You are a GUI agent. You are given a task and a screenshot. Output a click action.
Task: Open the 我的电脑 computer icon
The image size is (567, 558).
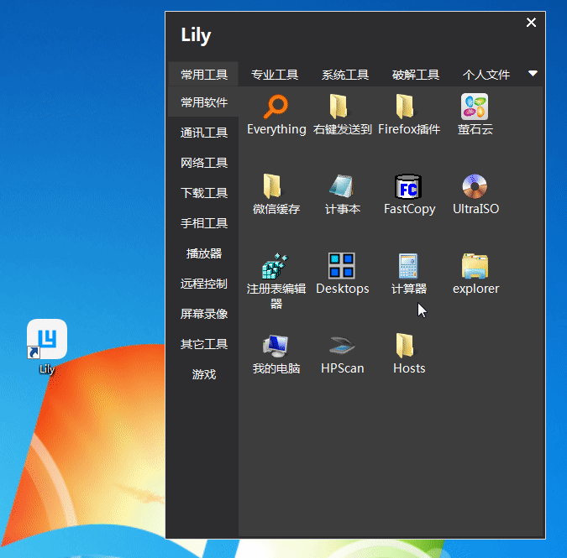tap(276, 347)
